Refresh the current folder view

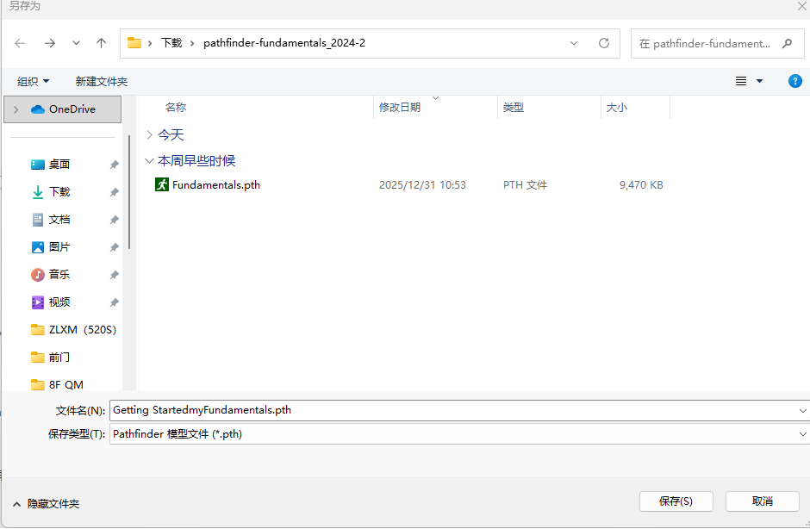coord(604,43)
